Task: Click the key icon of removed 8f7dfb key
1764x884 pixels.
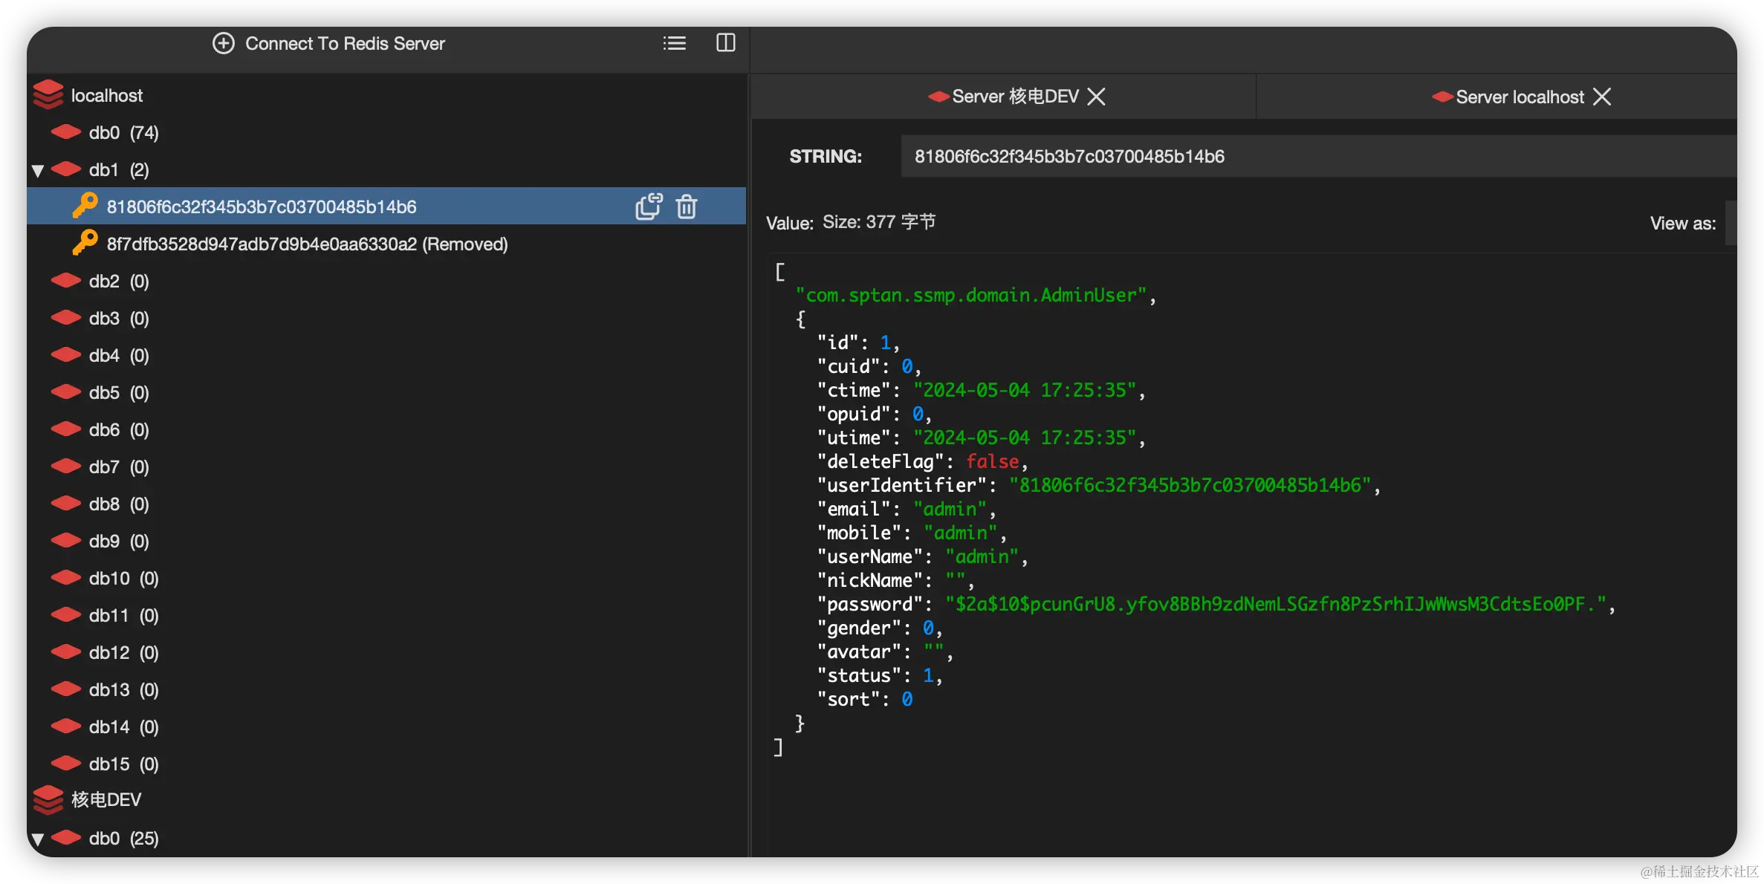Action: 85,243
